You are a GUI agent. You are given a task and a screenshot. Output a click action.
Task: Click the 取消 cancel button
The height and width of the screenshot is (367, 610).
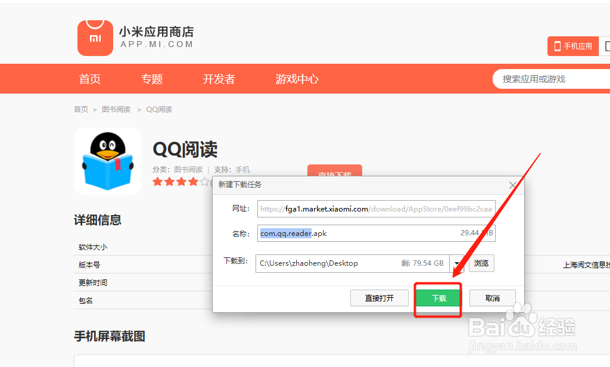pyautogui.click(x=493, y=298)
